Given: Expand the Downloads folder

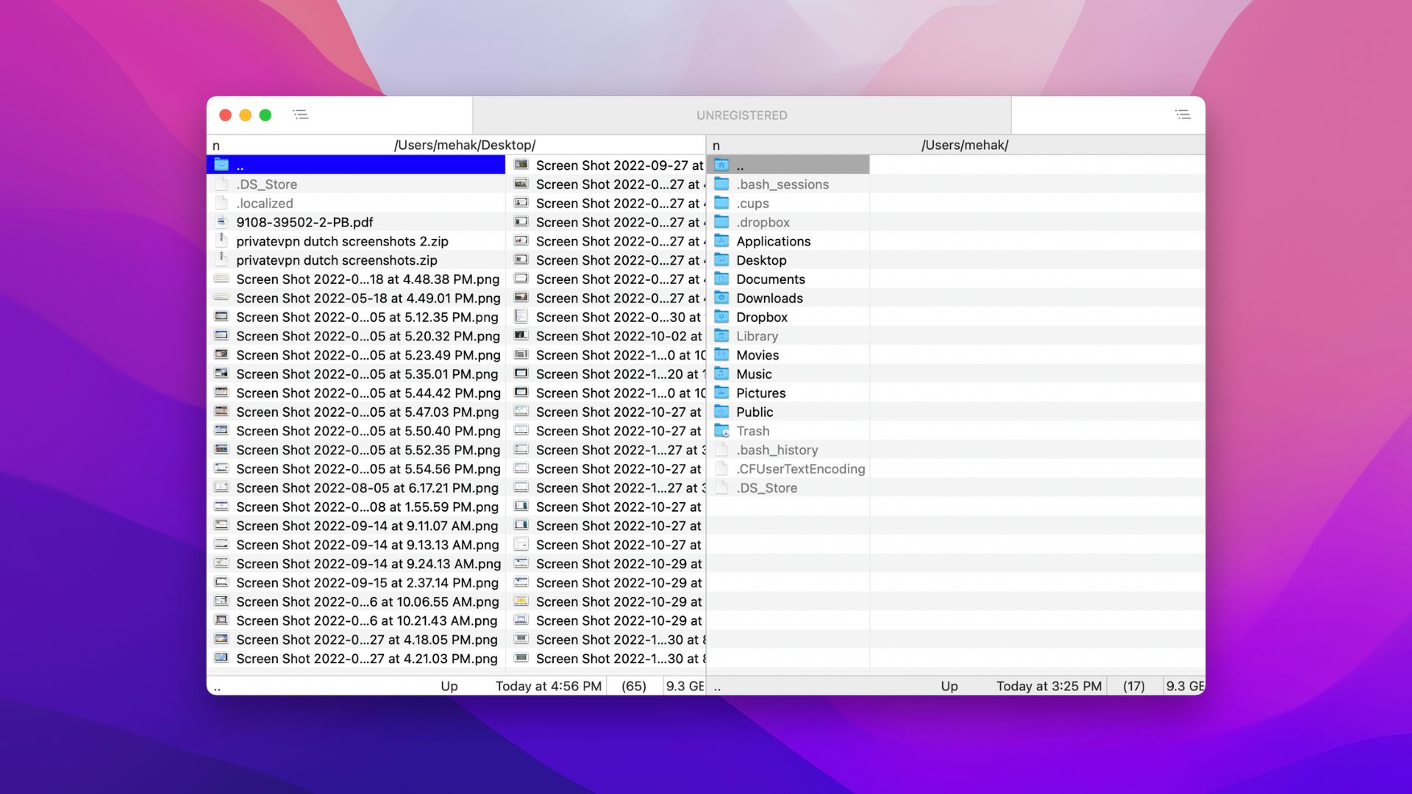Looking at the screenshot, I should click(770, 298).
